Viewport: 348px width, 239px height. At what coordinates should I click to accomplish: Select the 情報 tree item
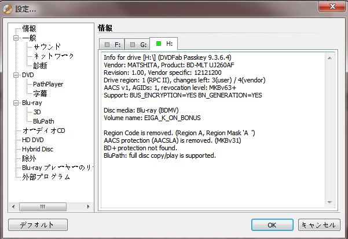29,28
